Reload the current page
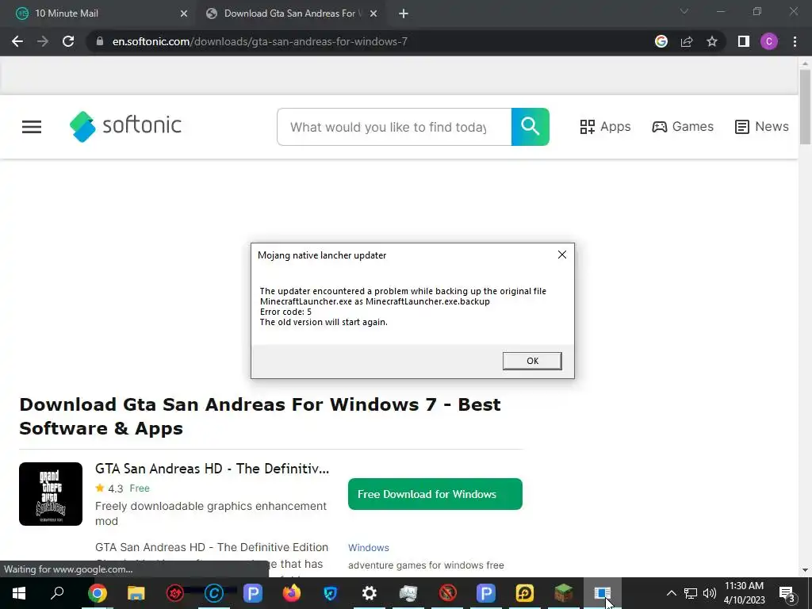The height and width of the screenshot is (609, 812). tap(68, 41)
